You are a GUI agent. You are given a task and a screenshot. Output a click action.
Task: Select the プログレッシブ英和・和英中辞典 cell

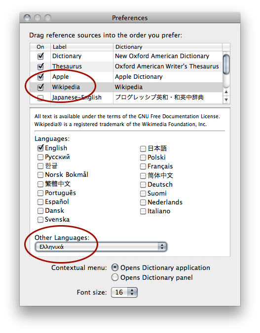tap(168, 98)
